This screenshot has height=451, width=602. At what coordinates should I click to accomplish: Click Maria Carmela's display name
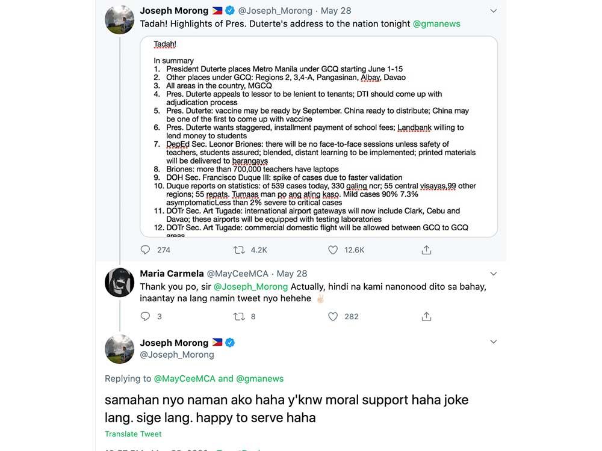172,274
